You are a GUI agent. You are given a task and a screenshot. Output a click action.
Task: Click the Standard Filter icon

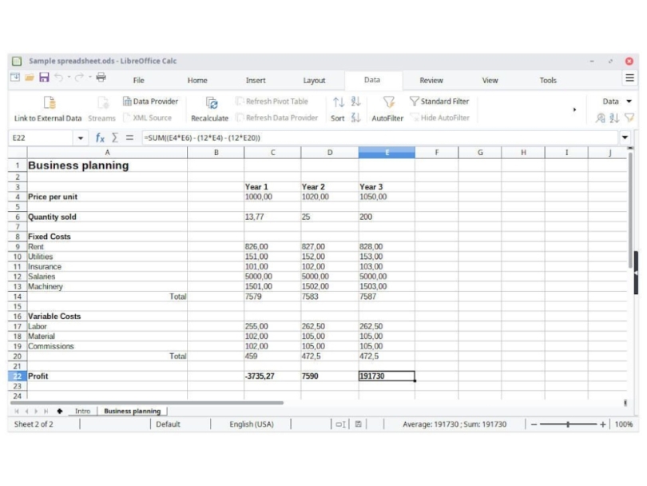tap(441, 101)
